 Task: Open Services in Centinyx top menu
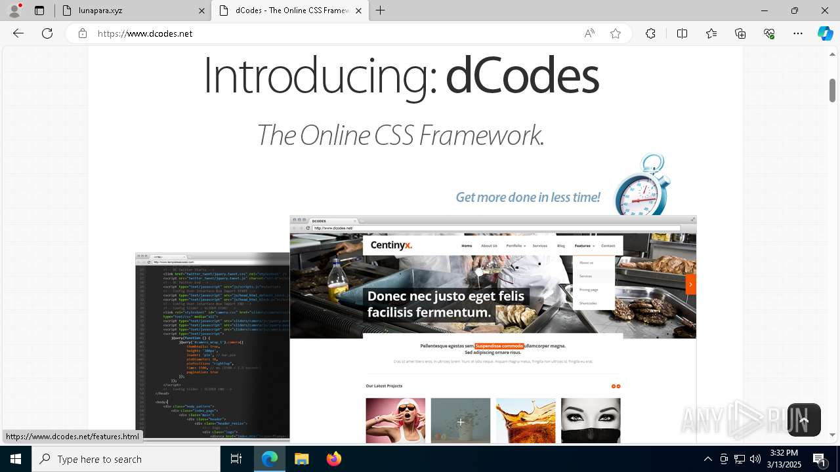540,246
